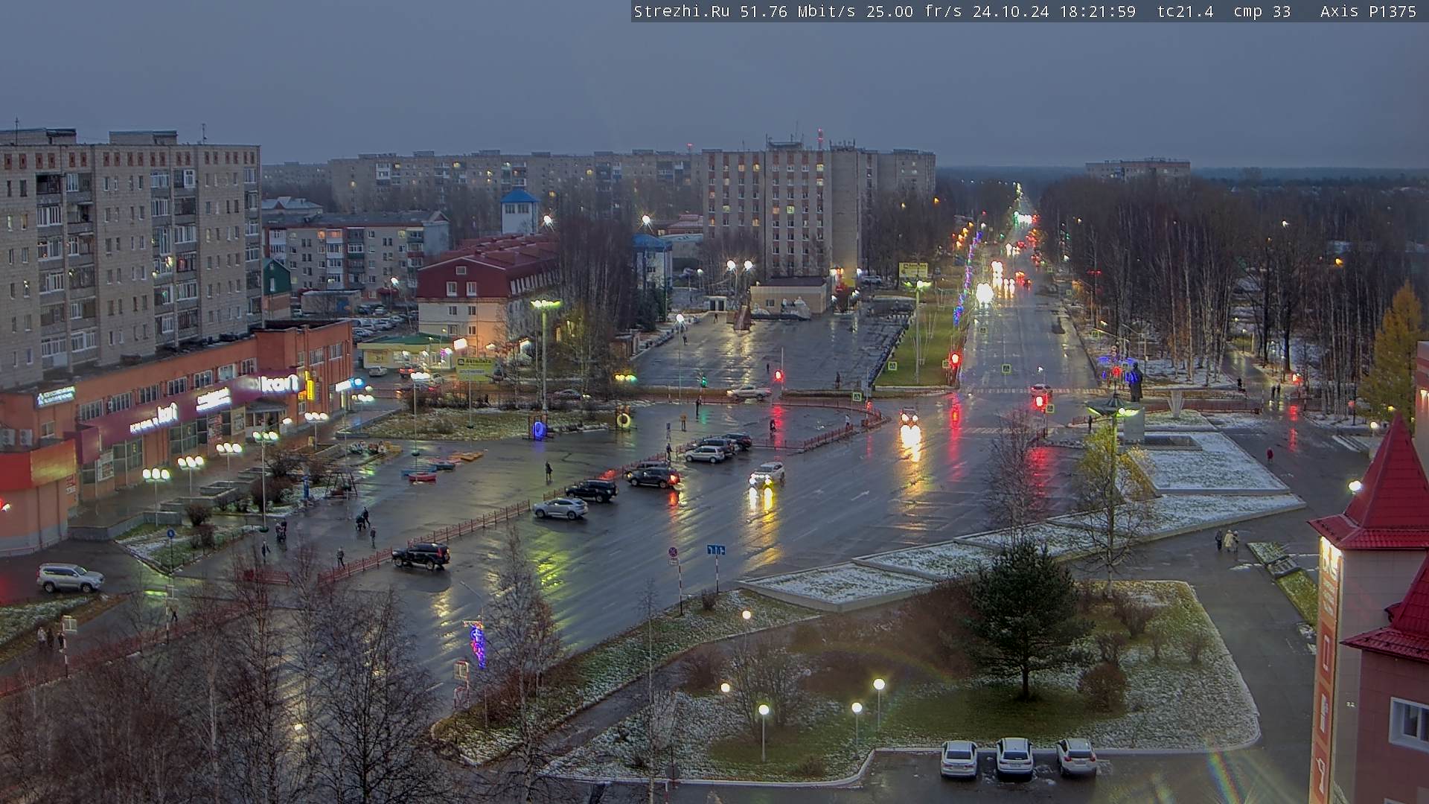Select the Axis P1375 camera model label
The width and height of the screenshot is (1429, 804).
[1368, 12]
